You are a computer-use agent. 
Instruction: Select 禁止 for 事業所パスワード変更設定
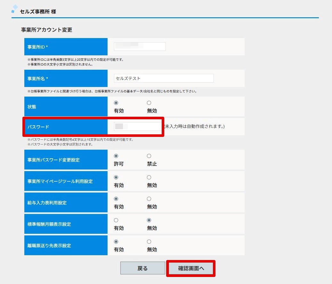pos(149,156)
